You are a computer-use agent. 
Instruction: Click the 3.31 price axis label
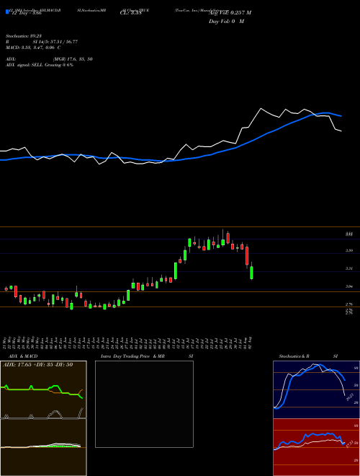tap(348, 269)
